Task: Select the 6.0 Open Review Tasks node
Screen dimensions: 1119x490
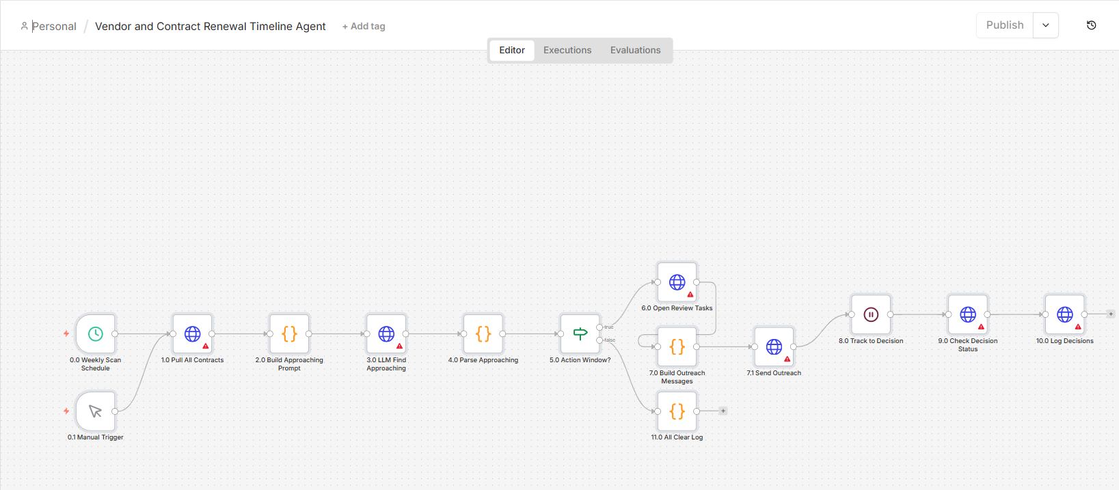Action: (677, 282)
